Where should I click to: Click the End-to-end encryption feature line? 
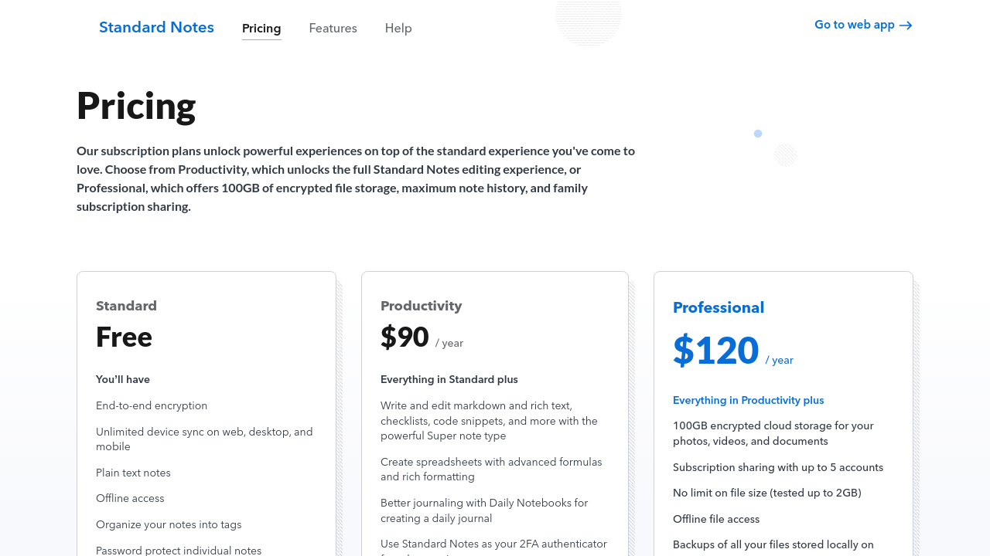point(152,405)
